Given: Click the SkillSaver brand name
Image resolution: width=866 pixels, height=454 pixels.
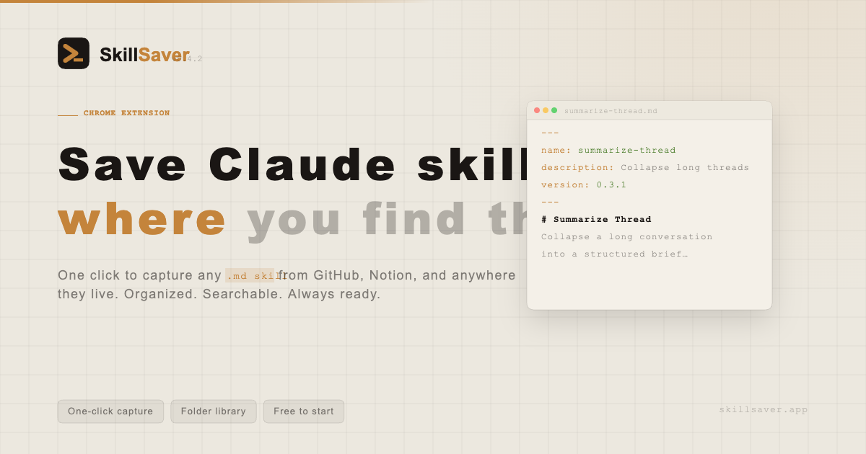Looking at the screenshot, I should coord(144,55).
